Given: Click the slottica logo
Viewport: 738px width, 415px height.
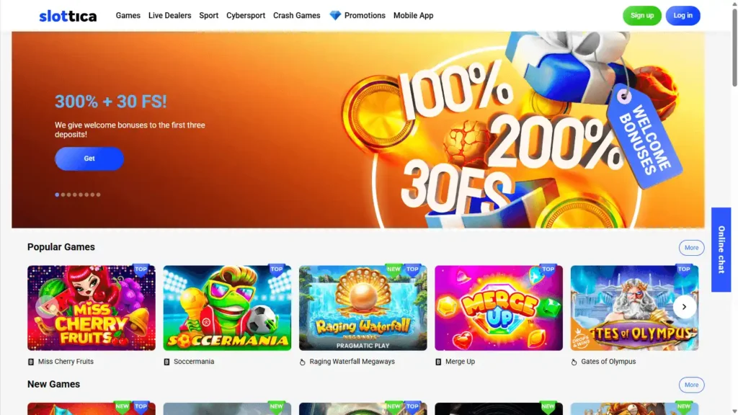Looking at the screenshot, I should pyautogui.click(x=68, y=16).
